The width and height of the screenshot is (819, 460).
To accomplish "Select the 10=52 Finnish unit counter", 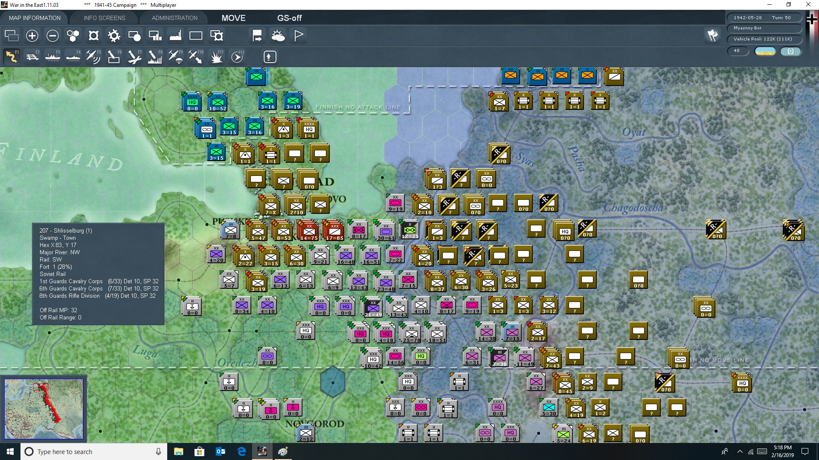I will [x=218, y=102].
